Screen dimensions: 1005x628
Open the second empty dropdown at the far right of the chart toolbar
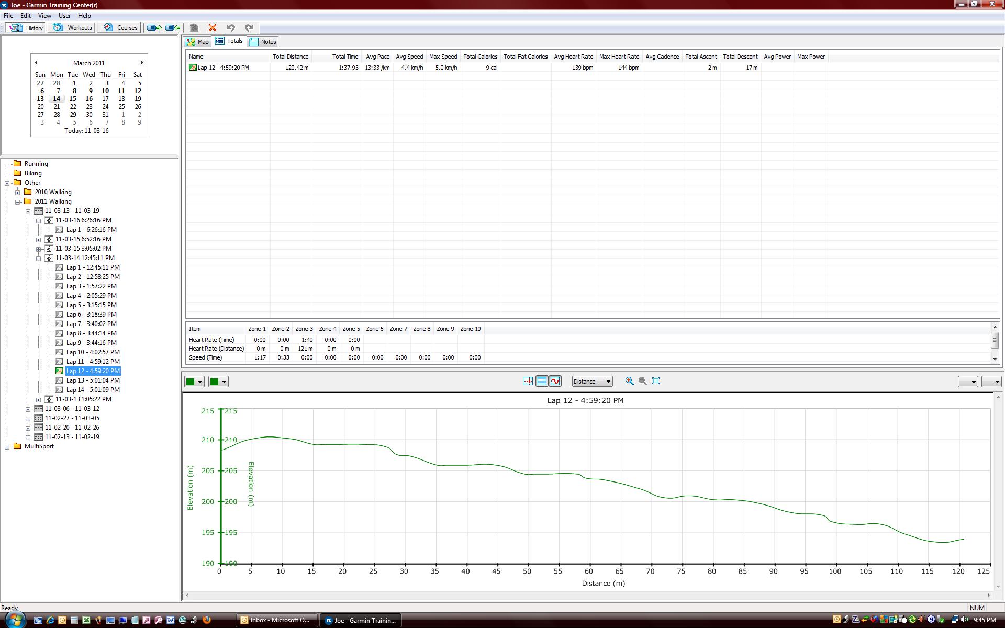(991, 382)
